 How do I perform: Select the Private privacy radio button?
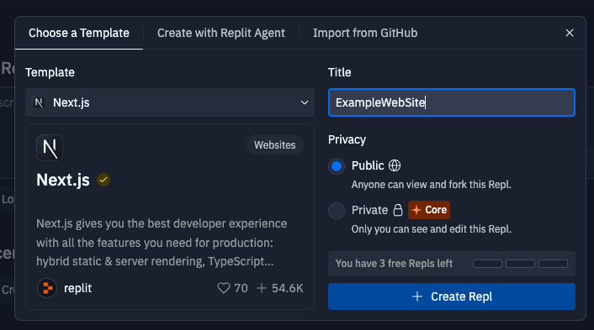tap(337, 211)
